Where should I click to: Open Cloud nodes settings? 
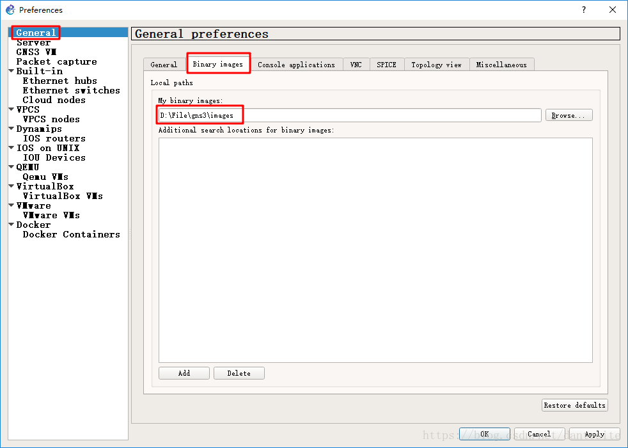pos(54,100)
